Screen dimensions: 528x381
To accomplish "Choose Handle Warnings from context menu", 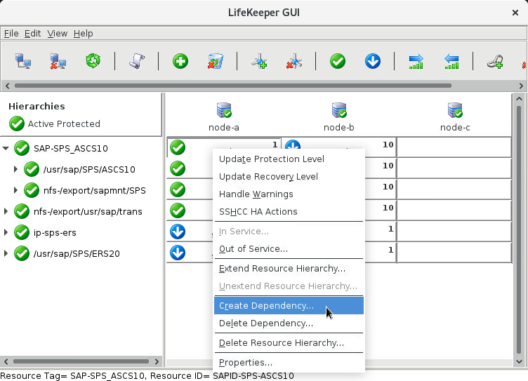I will (x=289, y=194).
